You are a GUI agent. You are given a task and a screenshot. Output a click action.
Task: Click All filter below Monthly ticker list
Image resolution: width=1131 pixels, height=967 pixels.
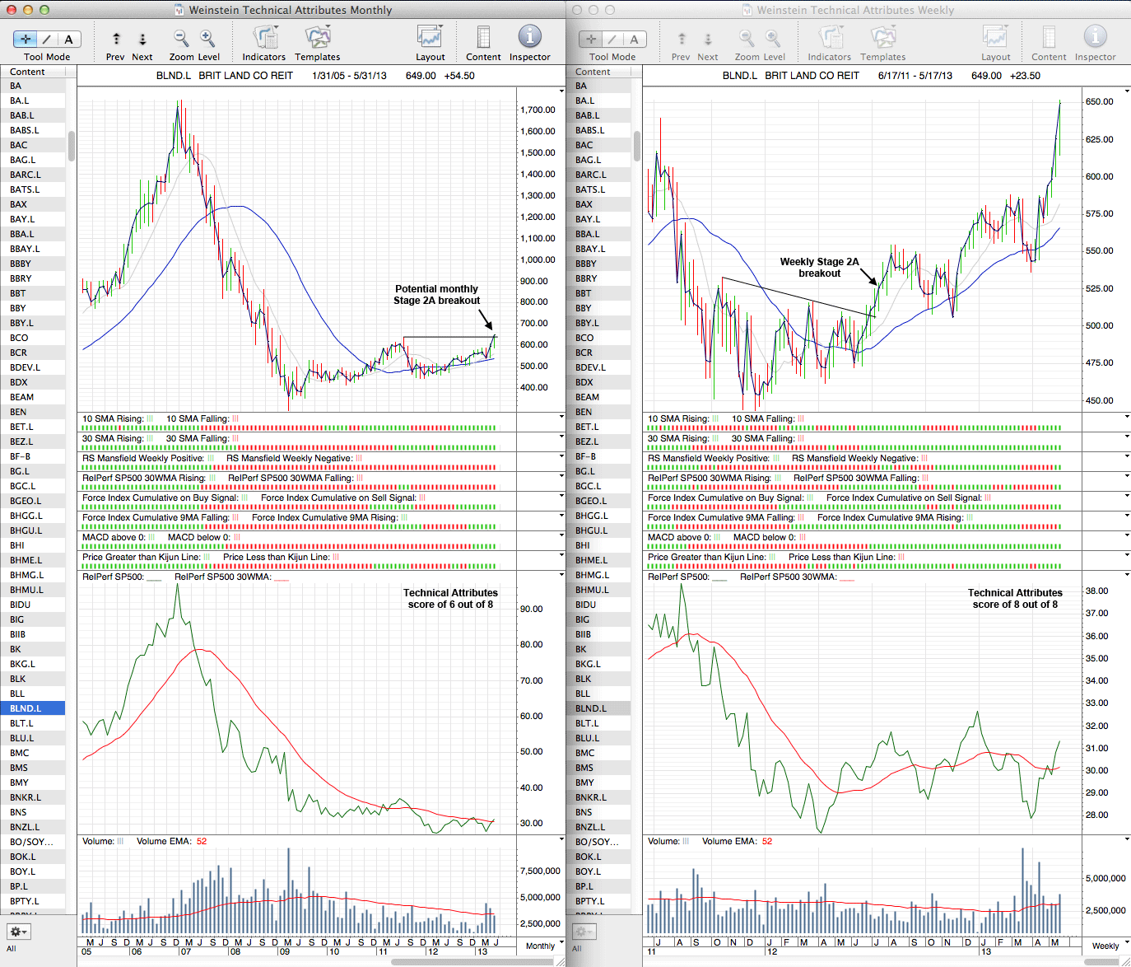point(12,949)
